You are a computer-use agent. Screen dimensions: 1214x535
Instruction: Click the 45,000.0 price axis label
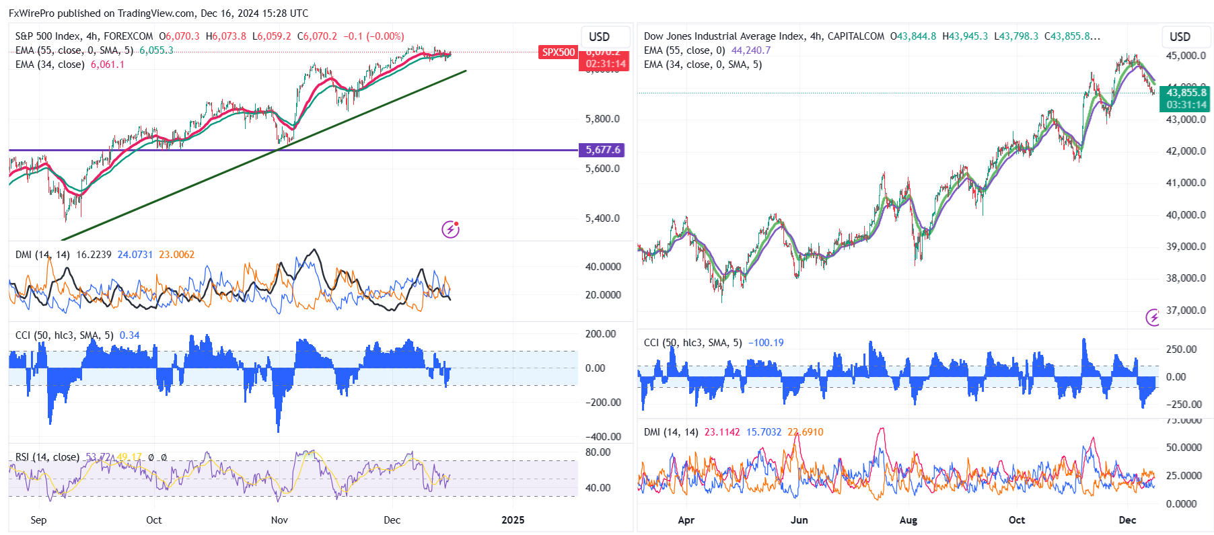point(1186,56)
